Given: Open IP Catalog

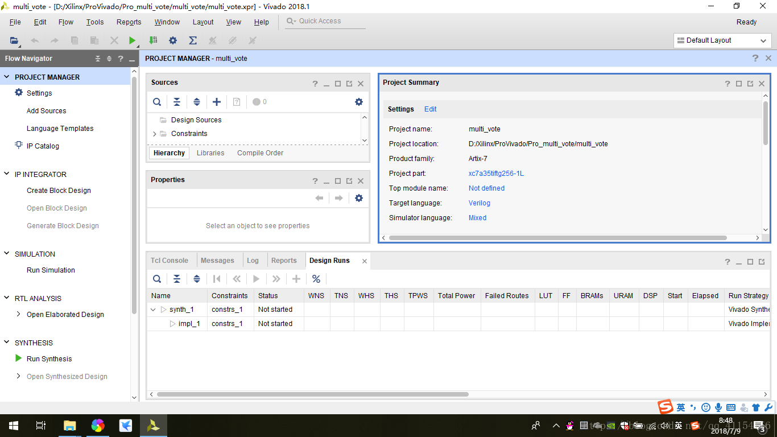Looking at the screenshot, I should tap(43, 146).
